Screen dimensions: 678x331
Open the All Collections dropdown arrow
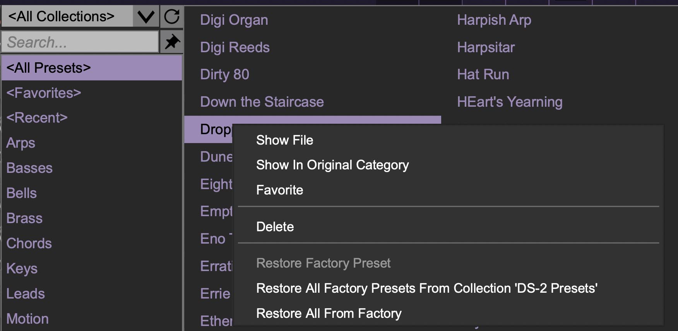tap(146, 17)
